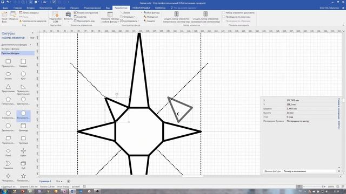346x194 pixels.
Task: Switch to the Главная tab
Action: tap(17, 8)
